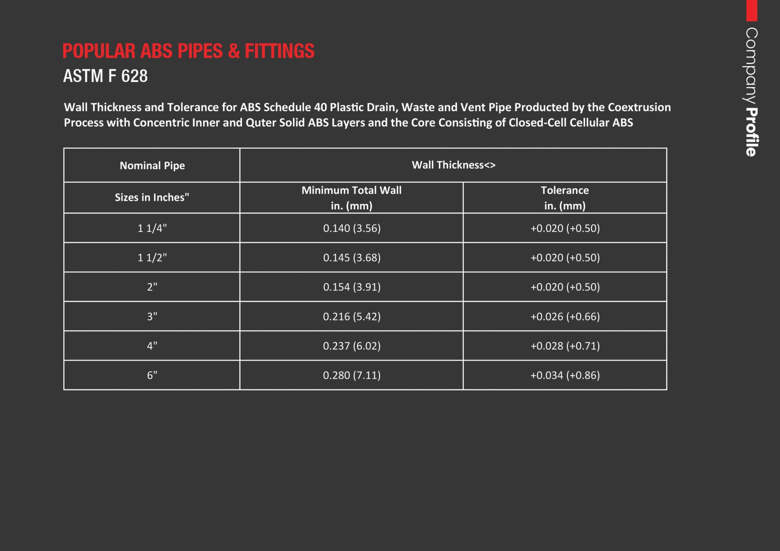Viewport: 780px width, 551px height.
Task: Select the +0.026 (+0.66) tolerance cell
Action: (x=565, y=316)
